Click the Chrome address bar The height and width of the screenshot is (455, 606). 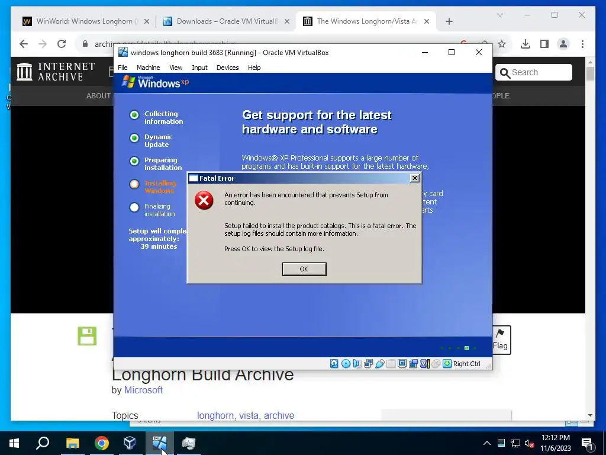tap(270, 44)
